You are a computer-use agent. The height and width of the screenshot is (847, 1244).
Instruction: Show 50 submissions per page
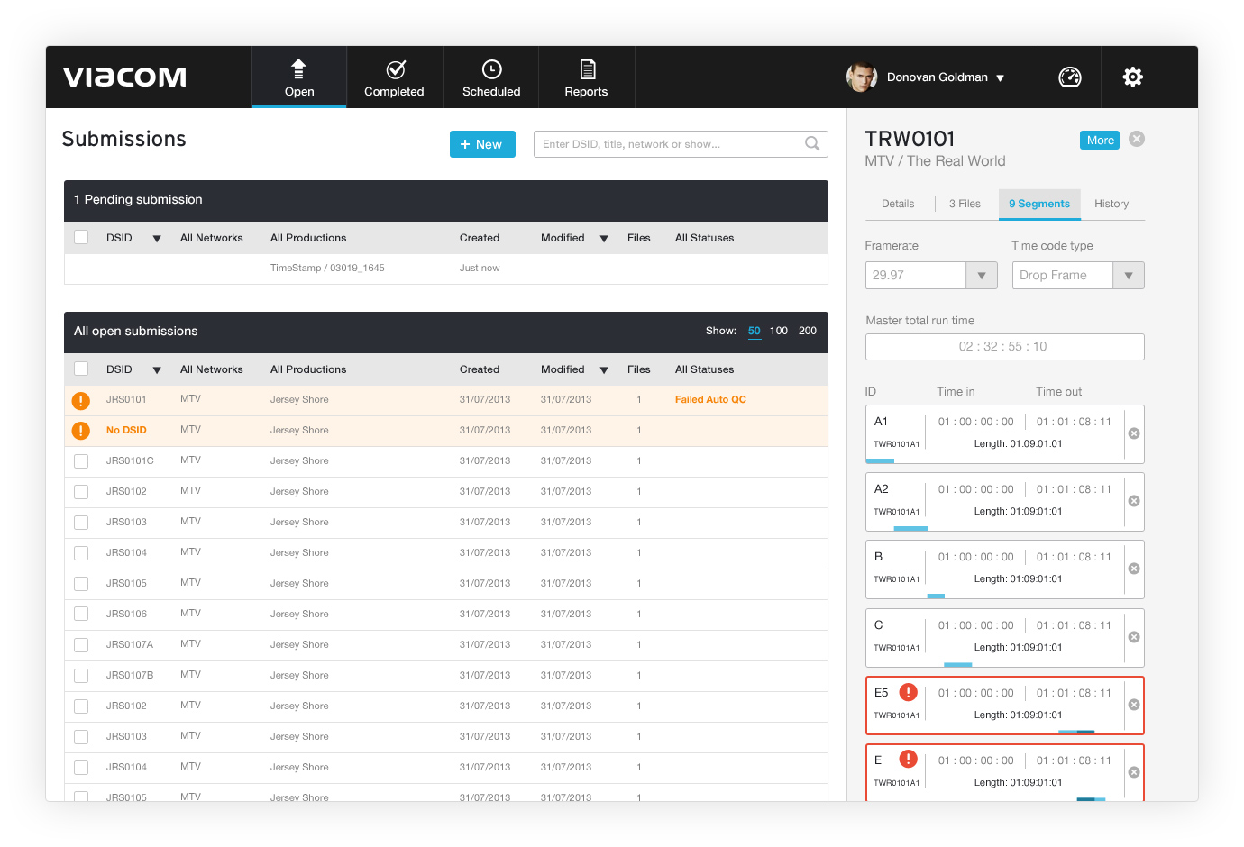tap(755, 331)
